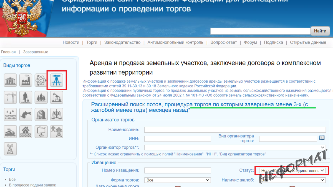This screenshot has height=187, width=333.
Task: Select the construction crane trades icon
Action: click(x=10, y=97)
